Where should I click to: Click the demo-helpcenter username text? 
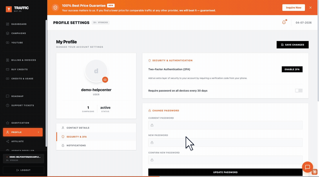pos(96,90)
